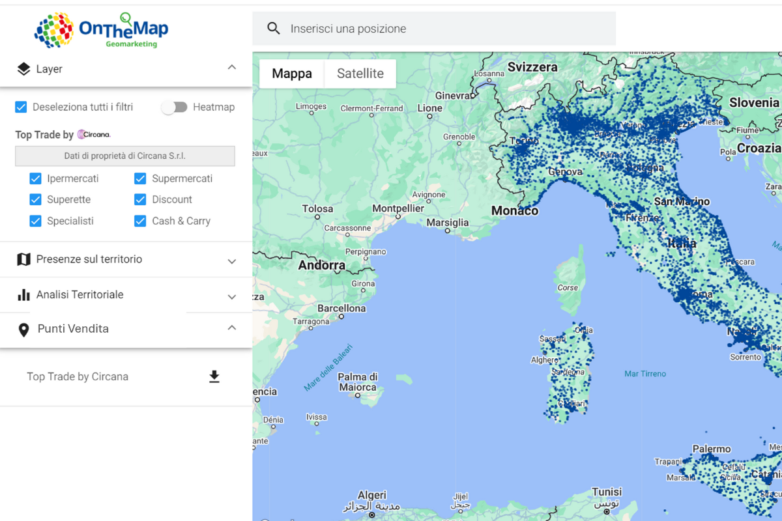Disable the Cash & Carry filter
Viewport: 782px width, 521px height.
[140, 221]
